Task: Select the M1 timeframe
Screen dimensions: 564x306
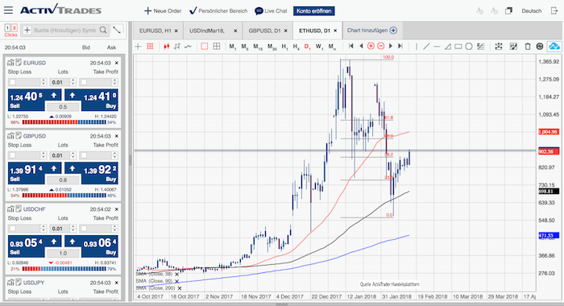Action: (x=233, y=47)
